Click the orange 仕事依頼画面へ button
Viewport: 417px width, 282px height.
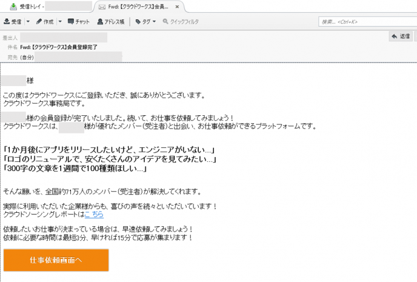click(x=56, y=260)
